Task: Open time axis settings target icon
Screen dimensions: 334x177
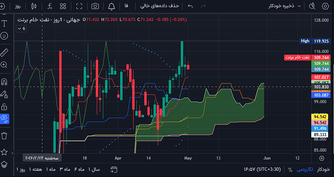Action: pyautogui.click(x=321, y=158)
